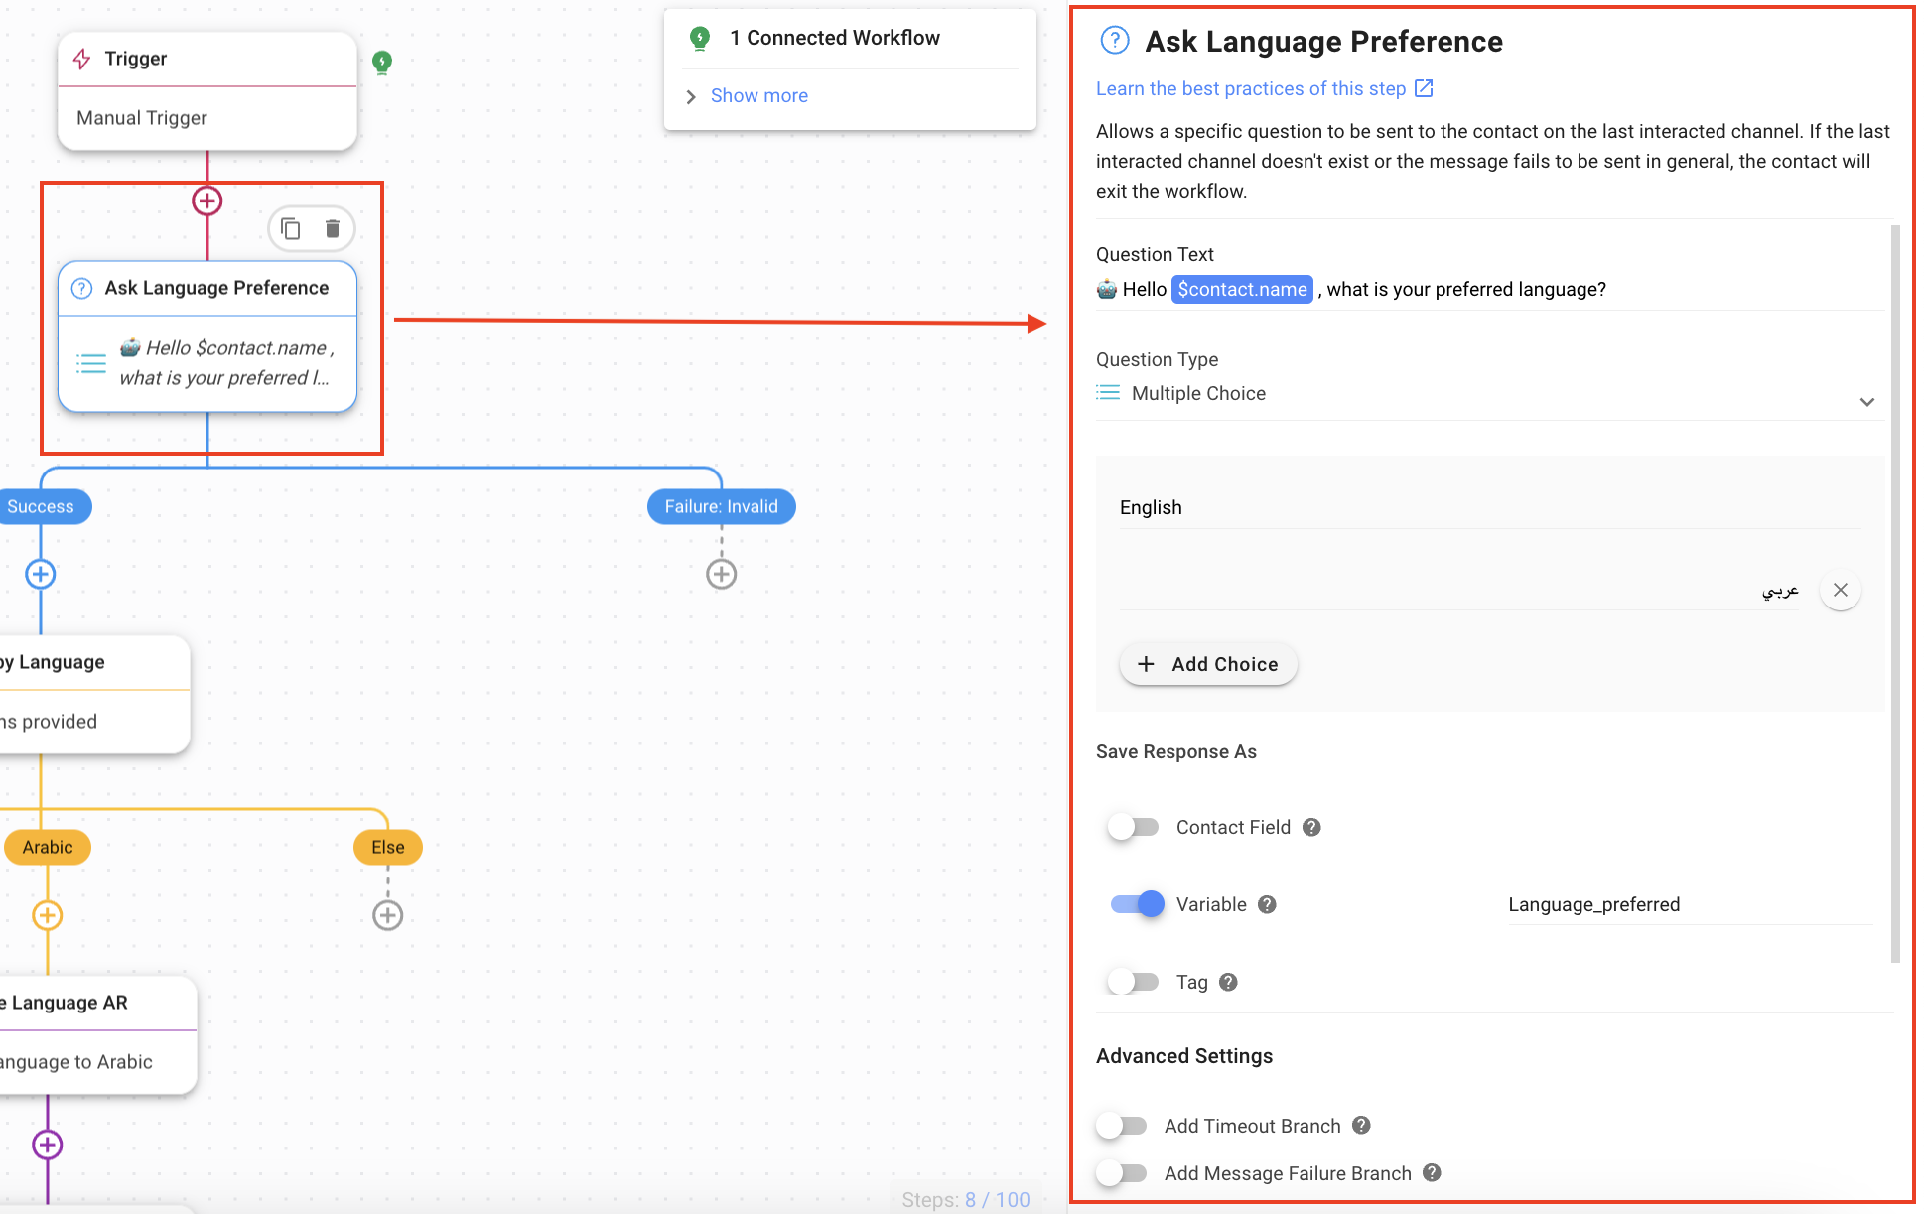
Task: Click the Add Choice button
Action: tap(1208, 664)
